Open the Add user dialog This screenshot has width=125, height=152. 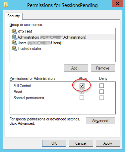tap(76, 68)
